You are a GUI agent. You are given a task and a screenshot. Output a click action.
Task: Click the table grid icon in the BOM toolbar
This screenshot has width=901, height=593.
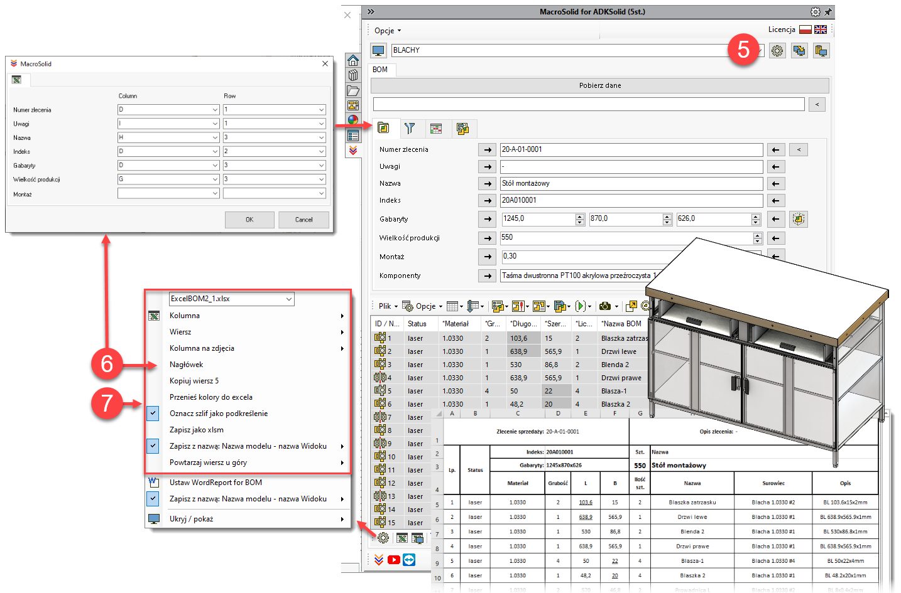click(x=452, y=306)
